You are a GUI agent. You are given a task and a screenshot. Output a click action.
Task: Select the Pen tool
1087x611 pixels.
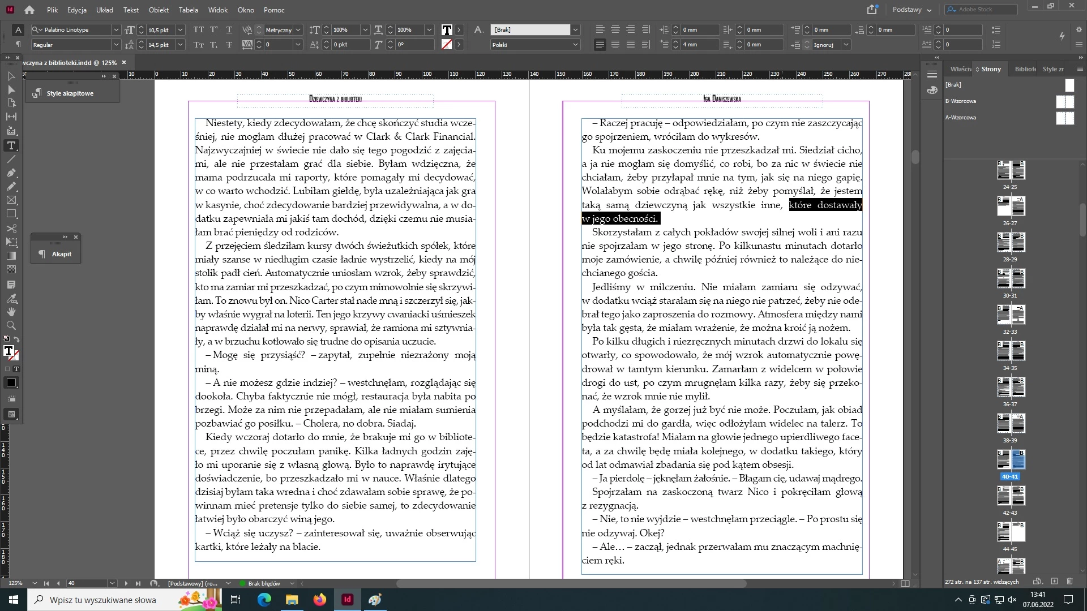[x=11, y=173]
